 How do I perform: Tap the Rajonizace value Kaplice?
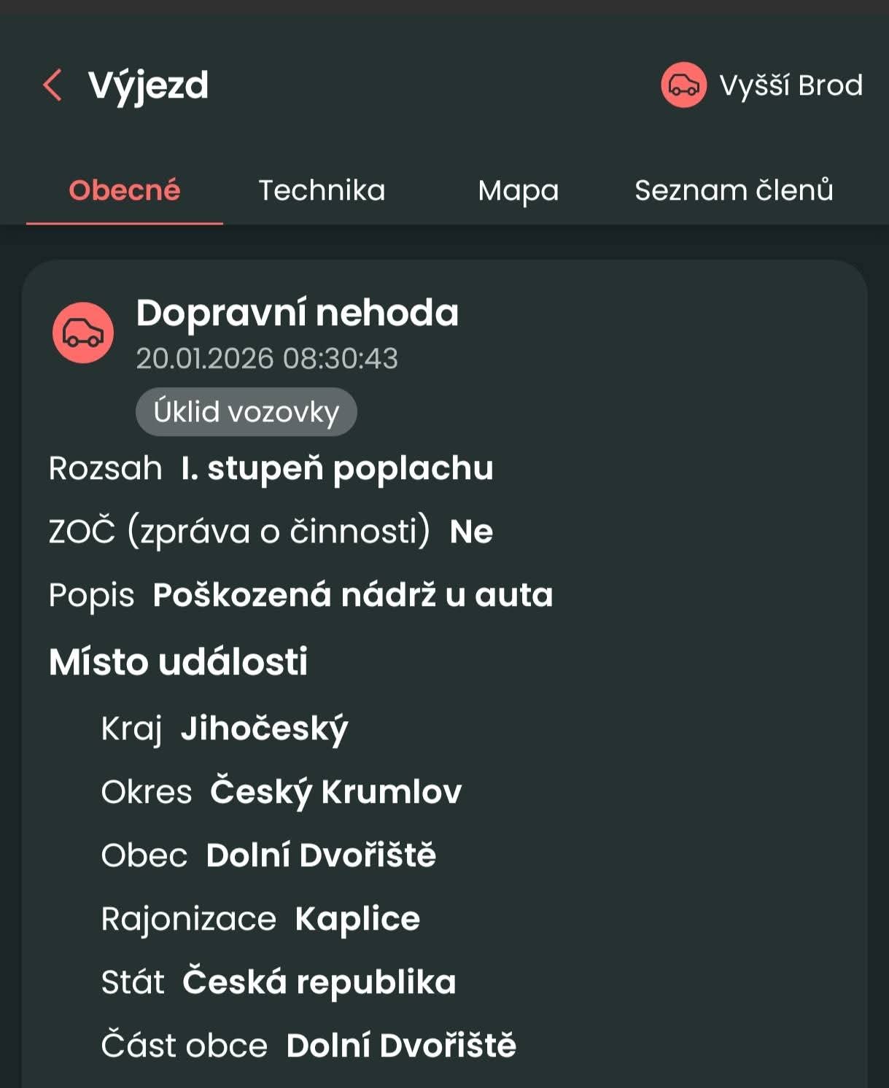(x=357, y=919)
